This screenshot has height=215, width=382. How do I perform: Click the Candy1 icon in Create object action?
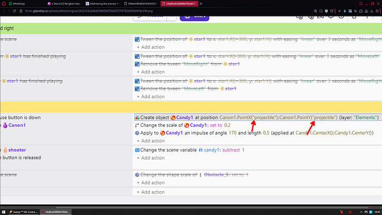click(x=173, y=117)
